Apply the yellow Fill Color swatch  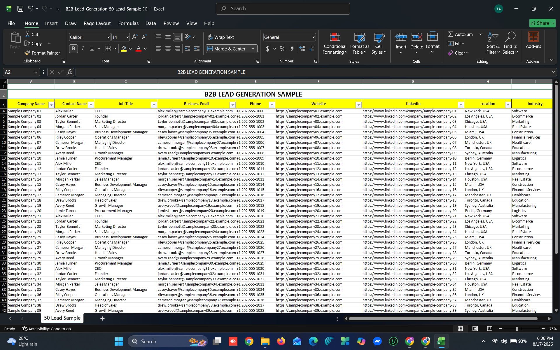tap(124, 49)
